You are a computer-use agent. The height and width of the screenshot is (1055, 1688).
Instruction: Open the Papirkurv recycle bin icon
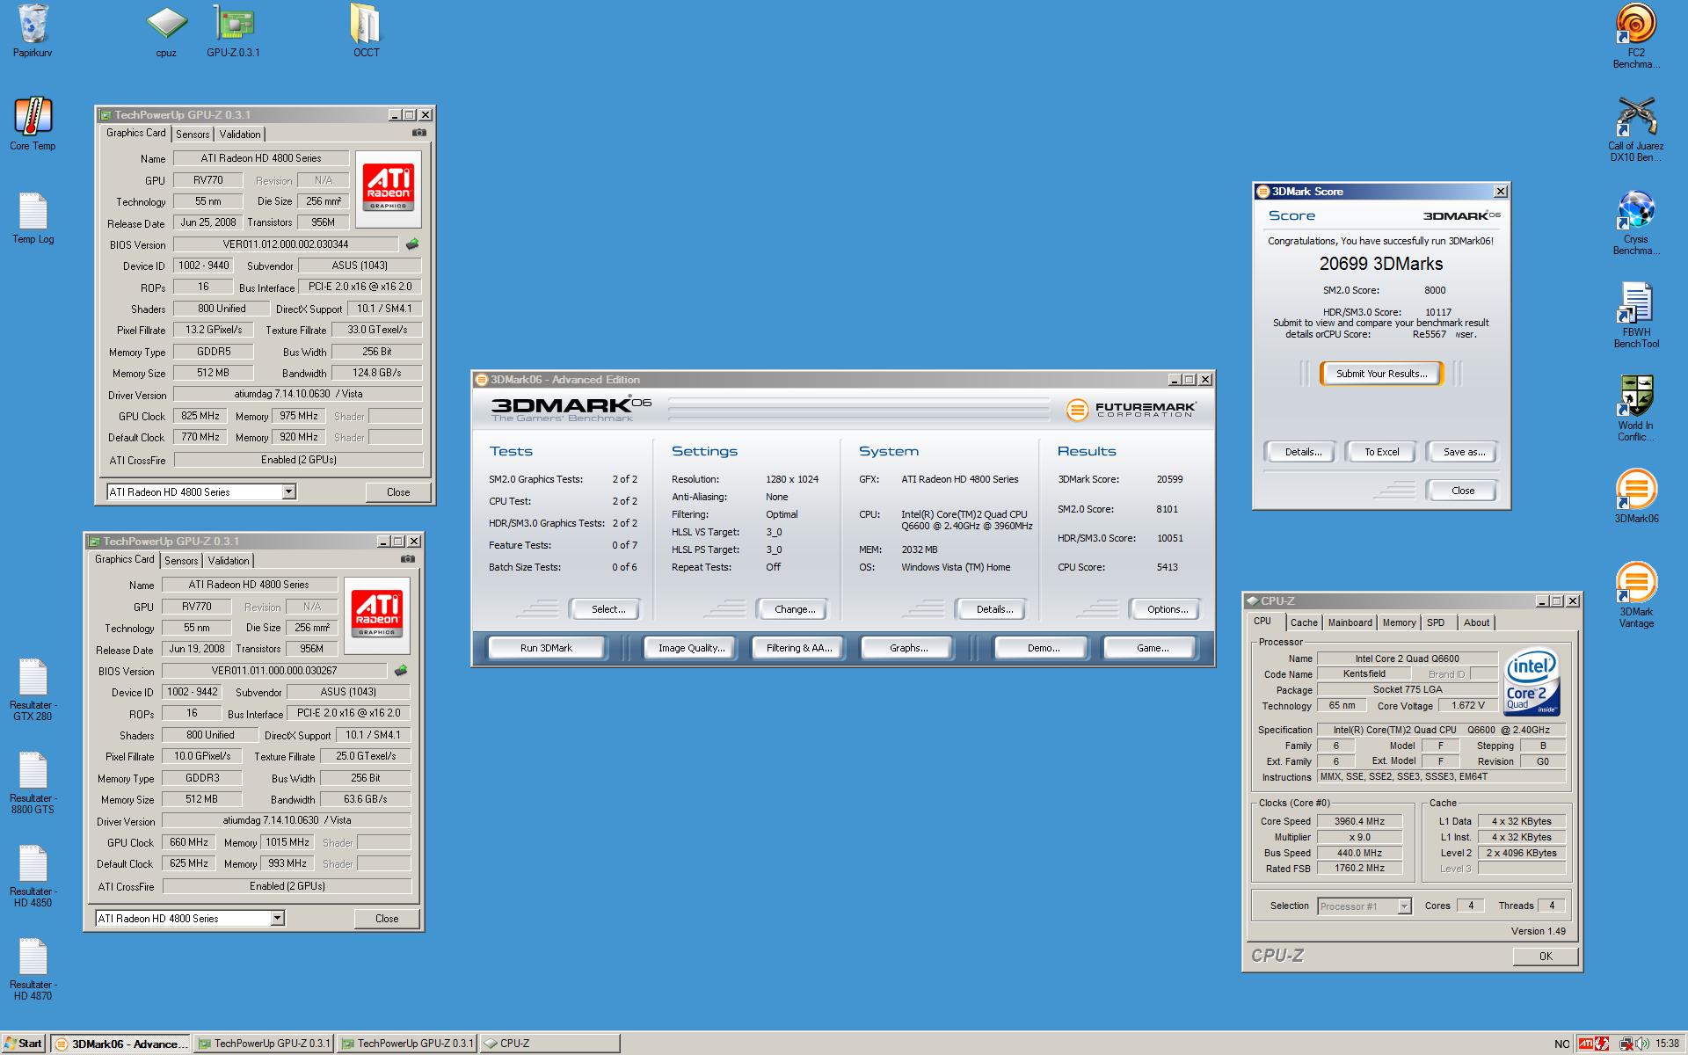pos(33,31)
